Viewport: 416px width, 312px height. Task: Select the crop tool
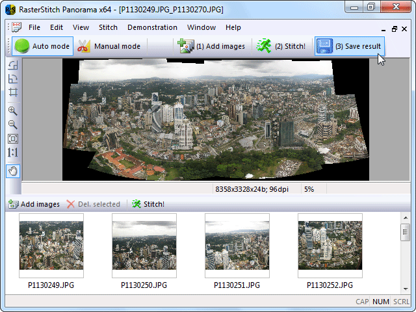(x=13, y=93)
